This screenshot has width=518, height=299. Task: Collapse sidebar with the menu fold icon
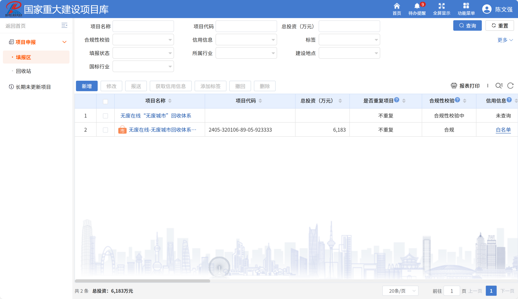coord(64,25)
